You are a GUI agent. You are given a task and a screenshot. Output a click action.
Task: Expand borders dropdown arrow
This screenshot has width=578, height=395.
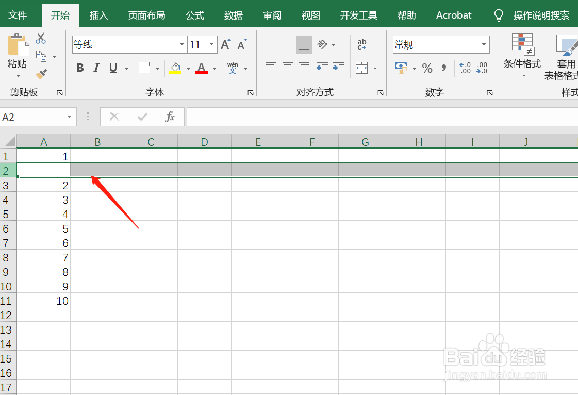157,68
